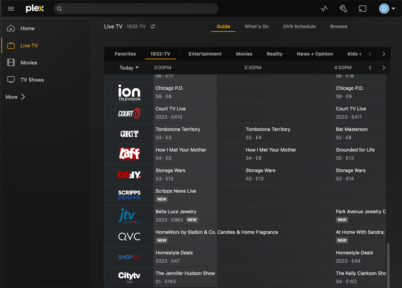Select the Favorites category tab
The image size is (402, 288).
(x=125, y=54)
